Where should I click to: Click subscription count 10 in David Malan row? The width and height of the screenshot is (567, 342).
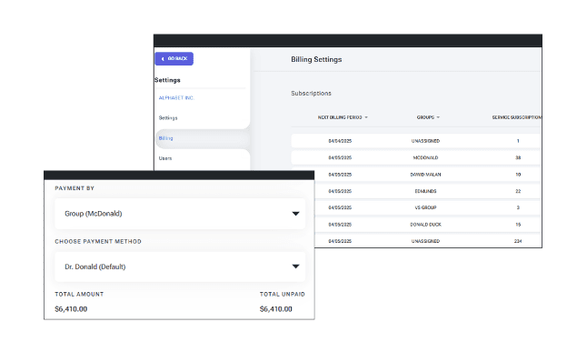[x=518, y=175]
